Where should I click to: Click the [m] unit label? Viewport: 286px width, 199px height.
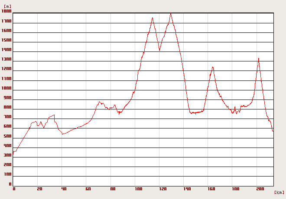click(7, 7)
